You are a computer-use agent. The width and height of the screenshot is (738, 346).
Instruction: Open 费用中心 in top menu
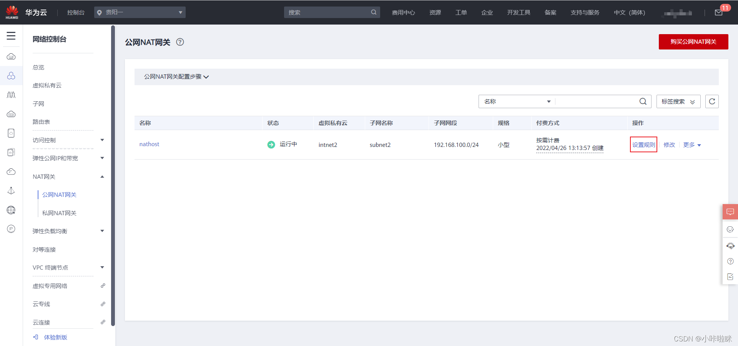pos(403,13)
